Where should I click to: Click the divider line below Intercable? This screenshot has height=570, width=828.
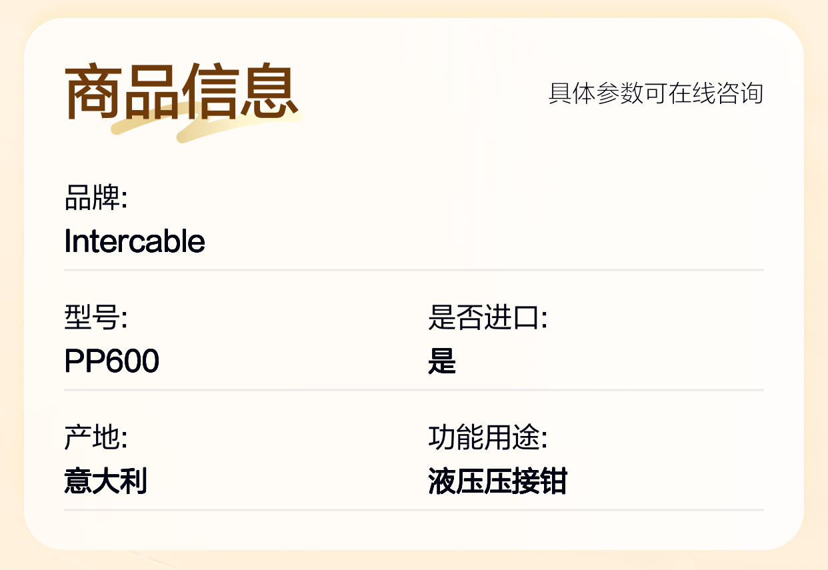(414, 270)
